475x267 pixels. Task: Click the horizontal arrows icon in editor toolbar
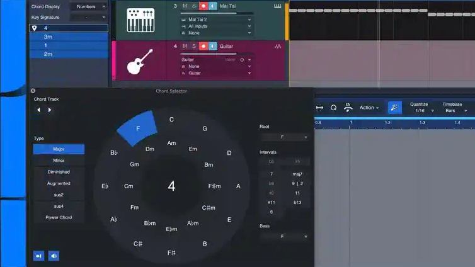coord(319,108)
